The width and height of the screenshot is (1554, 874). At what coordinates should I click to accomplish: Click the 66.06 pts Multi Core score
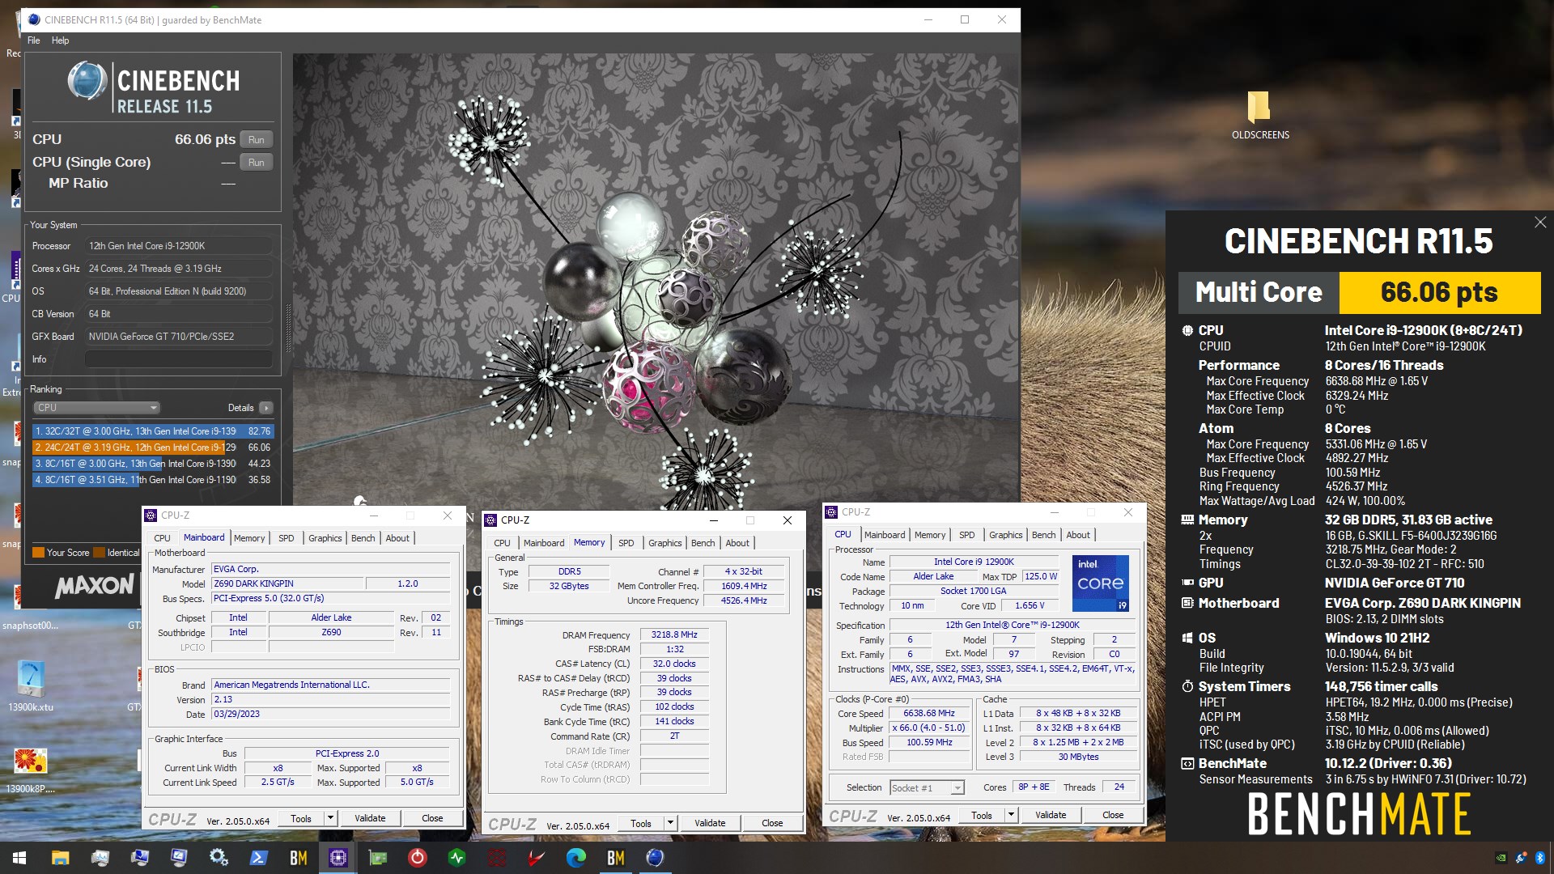(x=1439, y=292)
